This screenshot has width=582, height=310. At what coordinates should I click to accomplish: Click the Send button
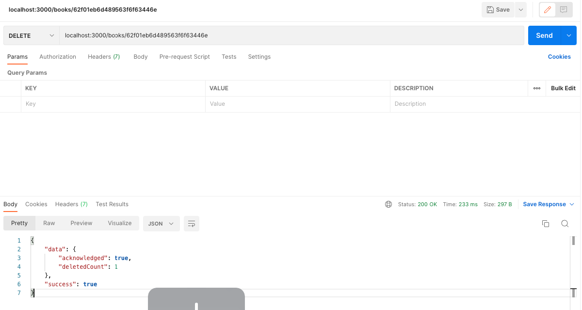click(544, 35)
